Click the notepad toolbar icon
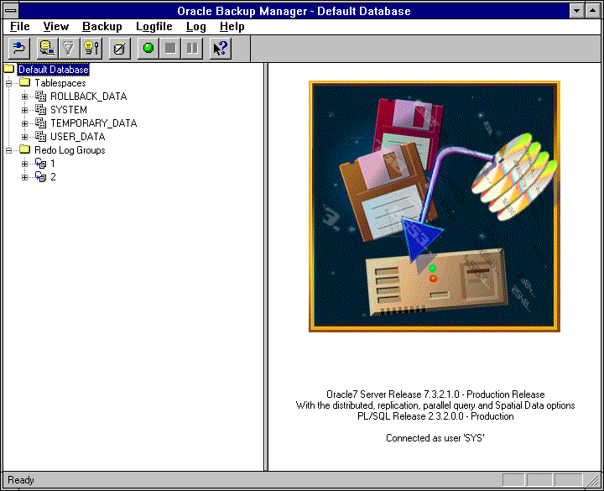The height and width of the screenshot is (491, 604). coord(119,49)
